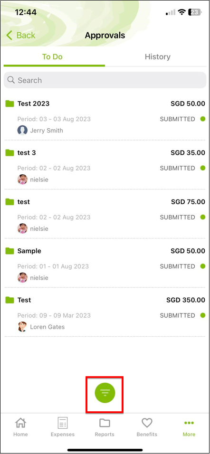
Task: Focus the Search input field
Action: point(105,80)
